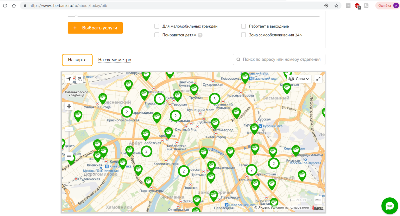Open cluster 2 above Римская
The image size is (400, 216).
pos(274,163)
